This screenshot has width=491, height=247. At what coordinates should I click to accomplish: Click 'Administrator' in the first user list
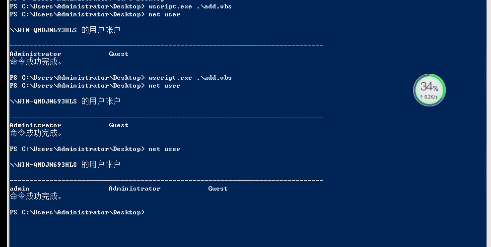click(x=35, y=54)
